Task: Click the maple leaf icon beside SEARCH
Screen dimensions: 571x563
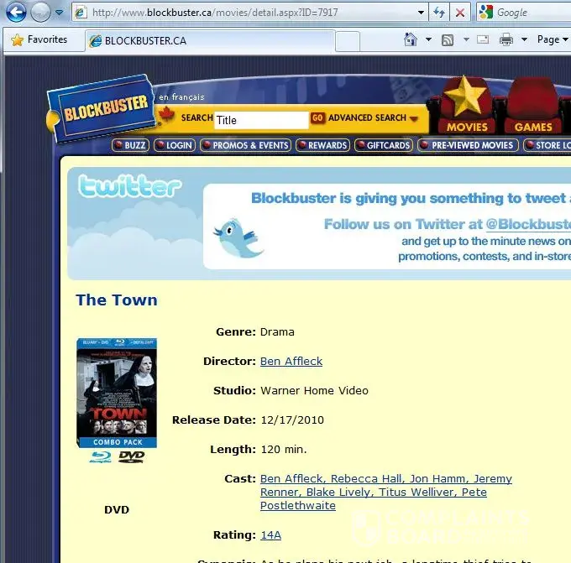Action: (x=167, y=114)
